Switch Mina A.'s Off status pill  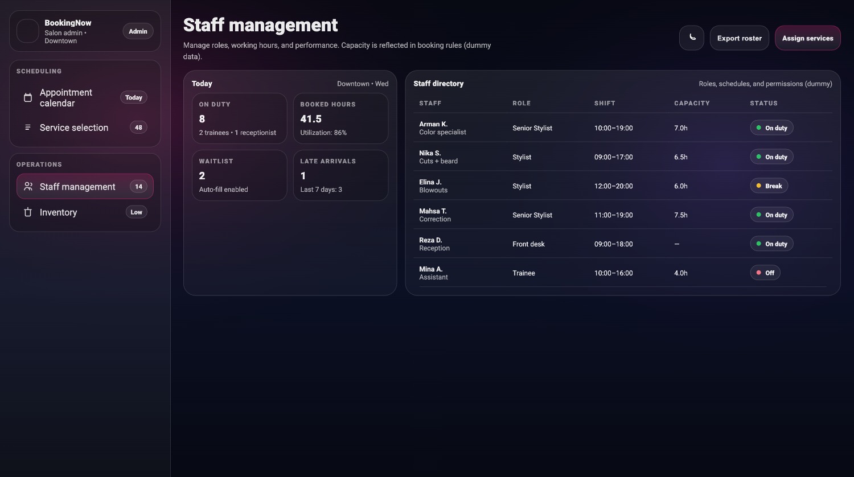[x=765, y=272]
